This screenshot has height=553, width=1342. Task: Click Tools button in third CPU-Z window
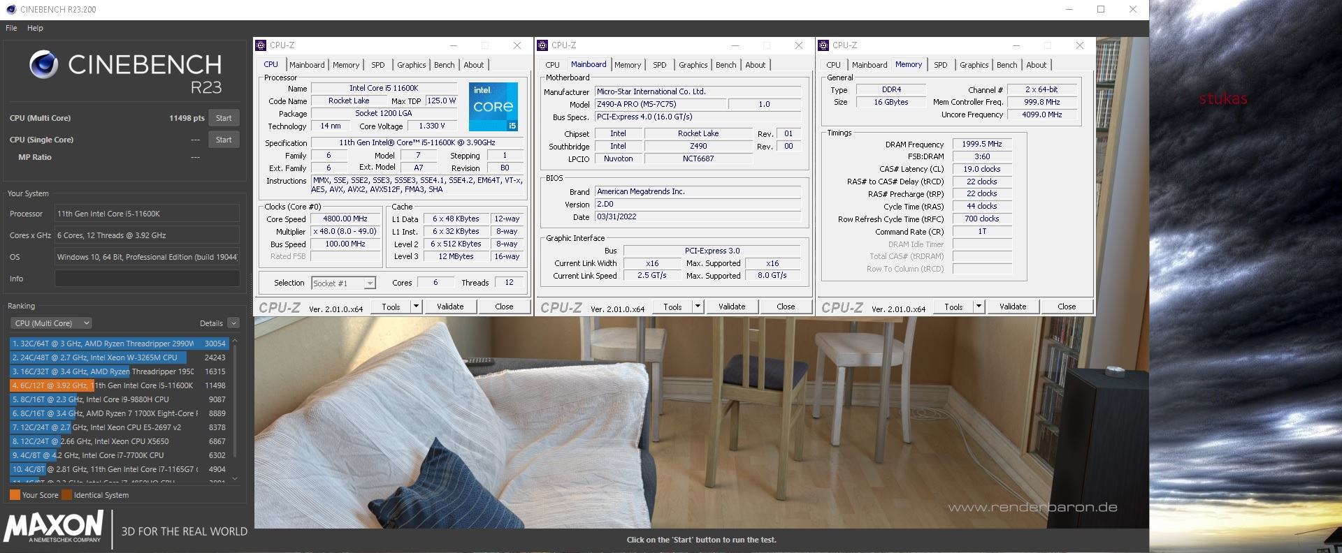click(x=953, y=307)
